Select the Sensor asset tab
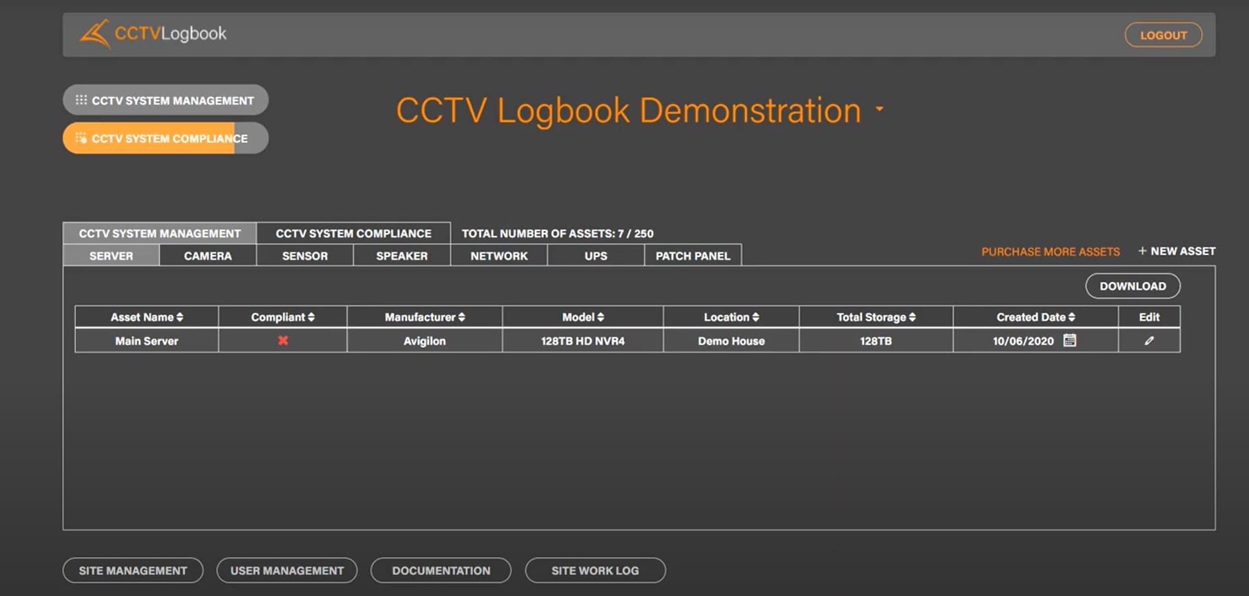Screen dimensions: 1249x596 point(305,256)
